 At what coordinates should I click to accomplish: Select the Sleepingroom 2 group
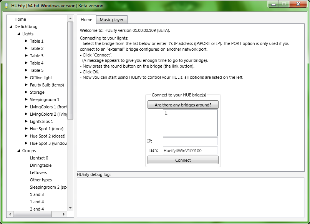(48, 187)
